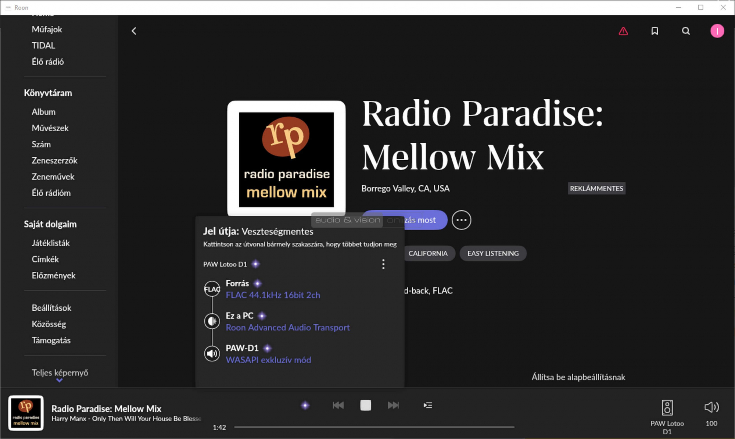Click Radio Paradise: Mellow Mix title in player
Image resolution: width=735 pixels, height=439 pixels.
pos(106,408)
